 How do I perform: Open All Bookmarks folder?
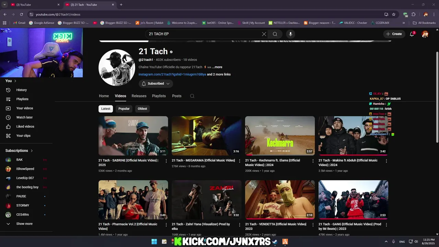[x=424, y=23]
